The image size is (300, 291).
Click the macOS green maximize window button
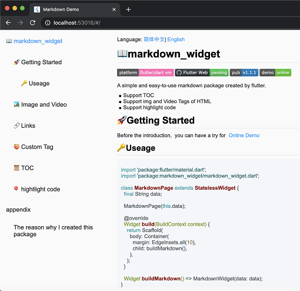(x=22, y=8)
